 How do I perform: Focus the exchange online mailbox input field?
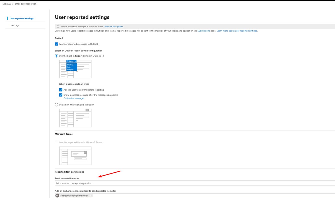point(195,195)
